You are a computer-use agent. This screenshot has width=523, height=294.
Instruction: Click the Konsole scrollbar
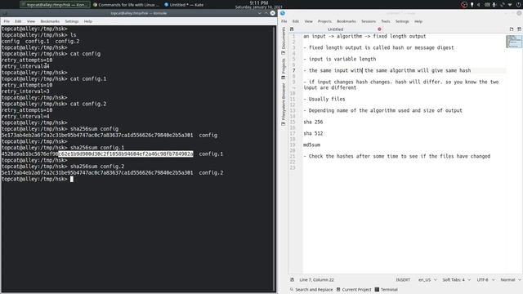point(275,158)
